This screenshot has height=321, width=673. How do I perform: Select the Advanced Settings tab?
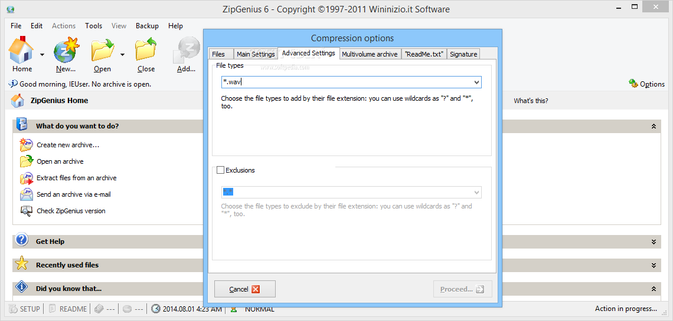(309, 53)
